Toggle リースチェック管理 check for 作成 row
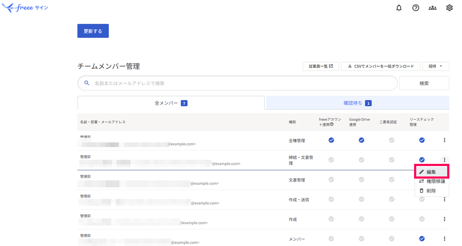Viewport: 462px width, 246px height. 422,219
